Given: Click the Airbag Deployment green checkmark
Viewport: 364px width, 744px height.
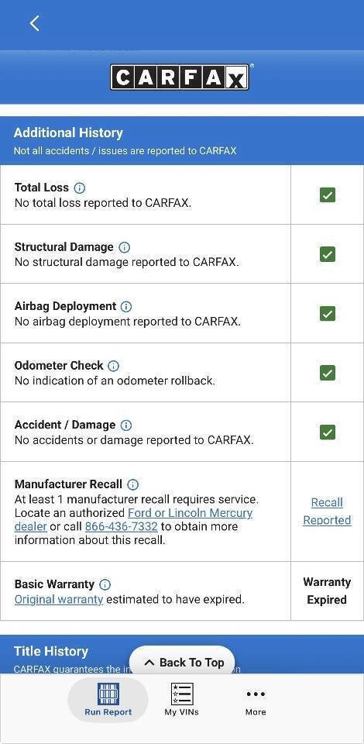Looking at the screenshot, I should coord(328,314).
